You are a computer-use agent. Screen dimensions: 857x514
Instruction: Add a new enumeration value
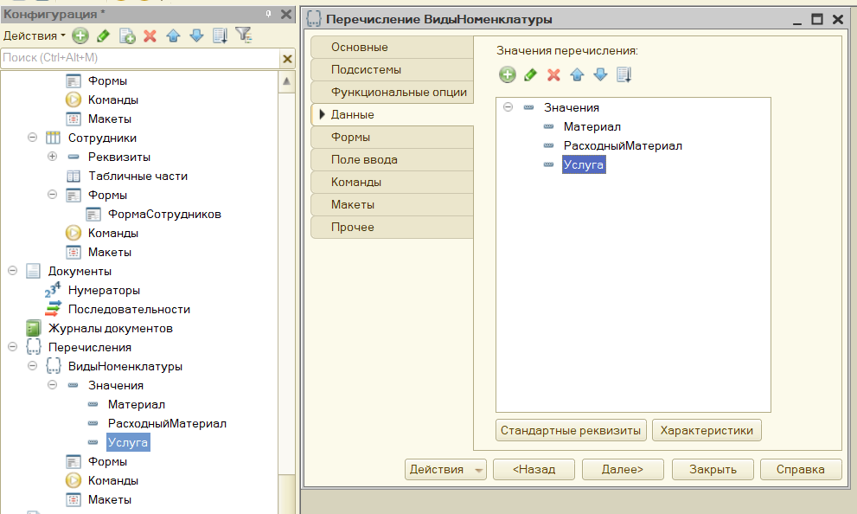point(508,75)
